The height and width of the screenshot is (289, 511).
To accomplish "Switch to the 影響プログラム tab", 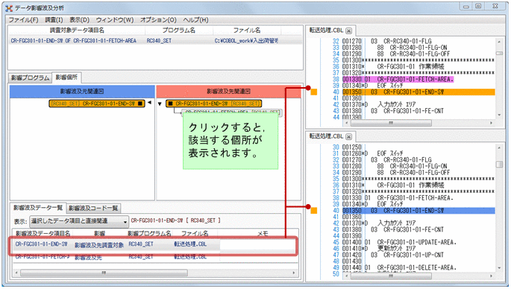I will (x=30, y=77).
